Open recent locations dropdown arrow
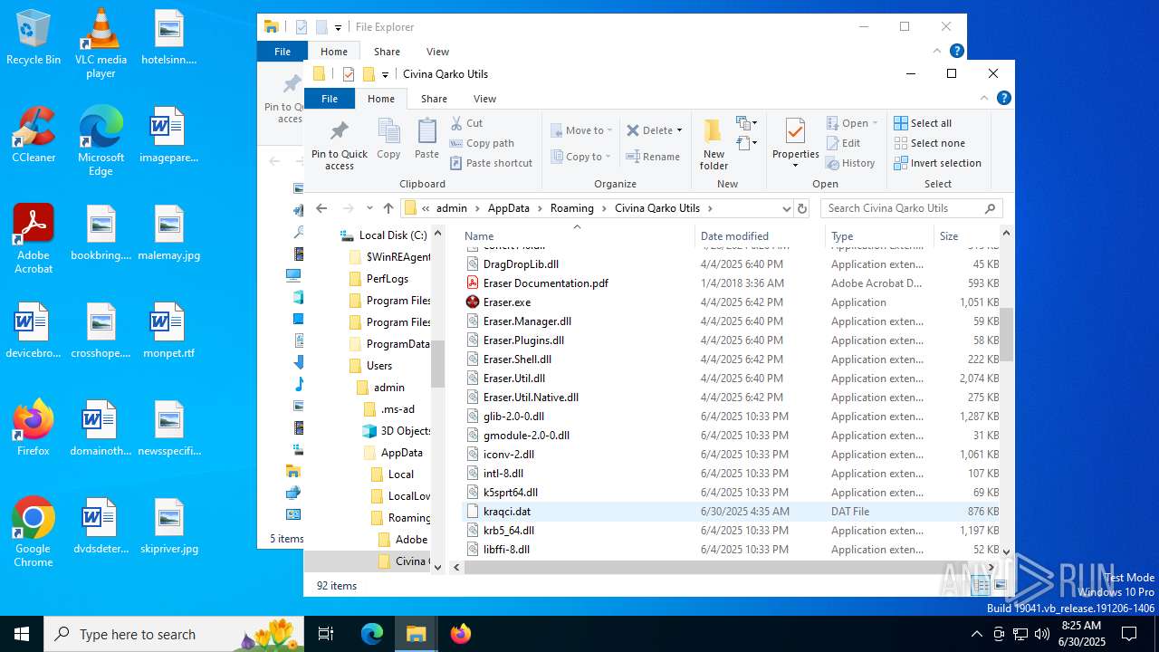Viewport: 1159px width, 652px height. (369, 208)
